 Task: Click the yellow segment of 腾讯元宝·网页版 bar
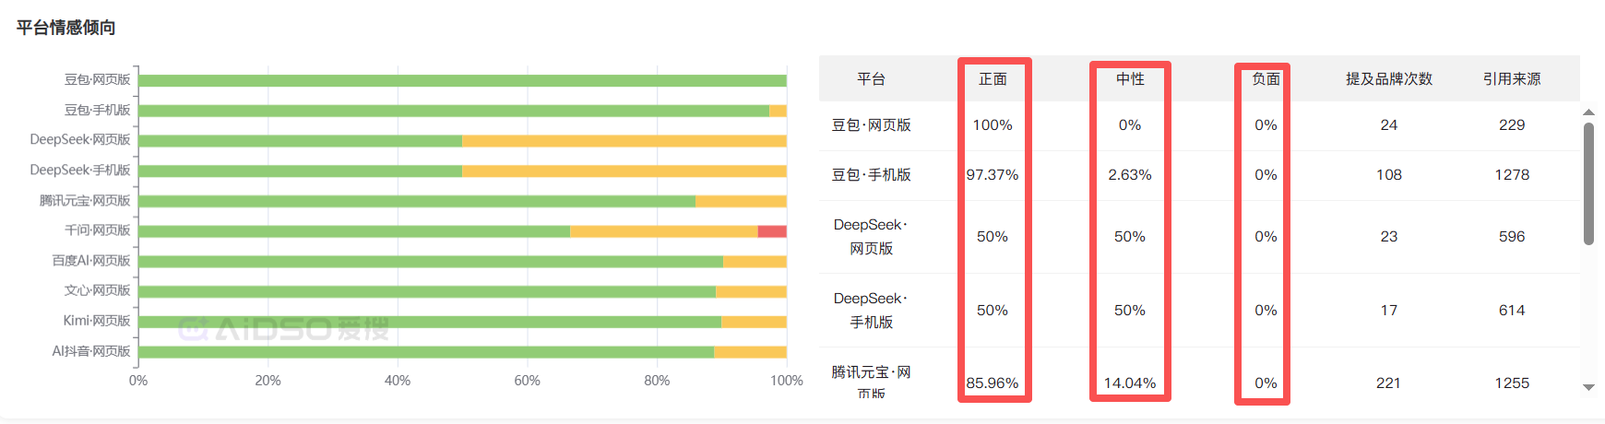click(741, 201)
